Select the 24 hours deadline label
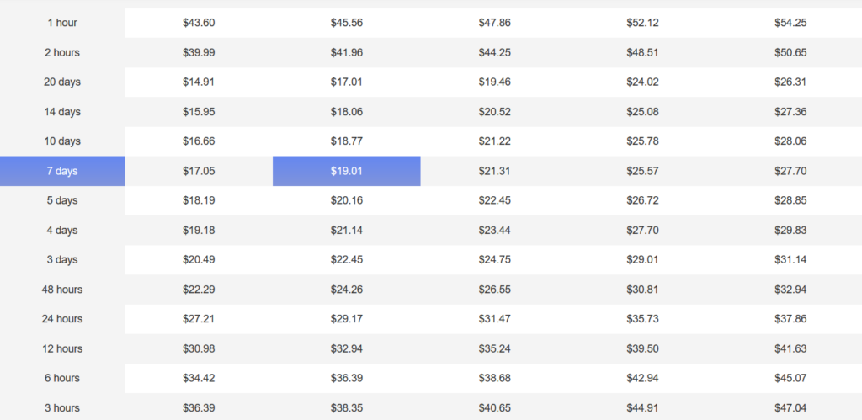 [62, 319]
